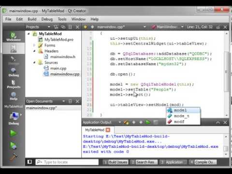Toggle the sidebar visibility button
Viewport: 232px width, 174px height.
(x=29, y=162)
